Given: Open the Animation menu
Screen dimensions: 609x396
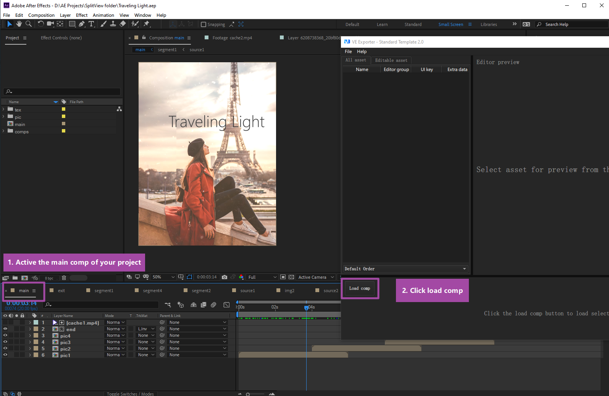Looking at the screenshot, I should [x=103, y=15].
